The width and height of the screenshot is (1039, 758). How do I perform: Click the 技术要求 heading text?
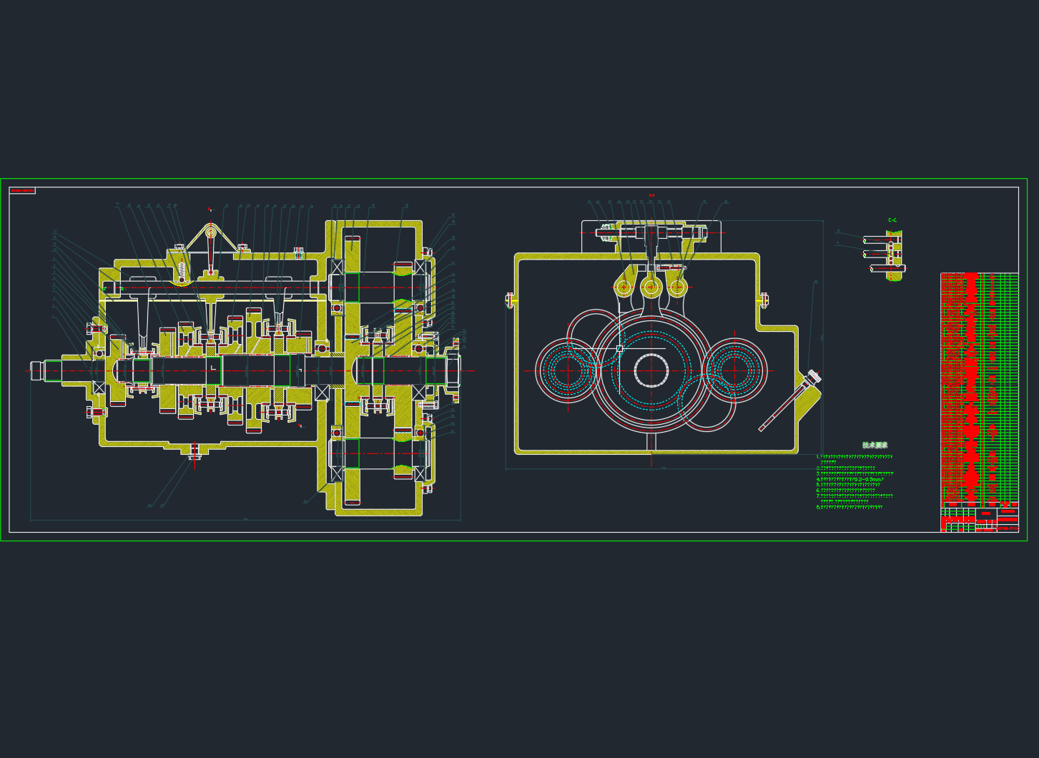[875, 446]
